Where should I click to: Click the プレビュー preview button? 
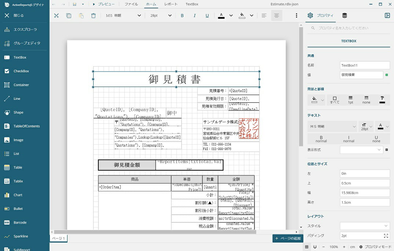tap(103, 4)
